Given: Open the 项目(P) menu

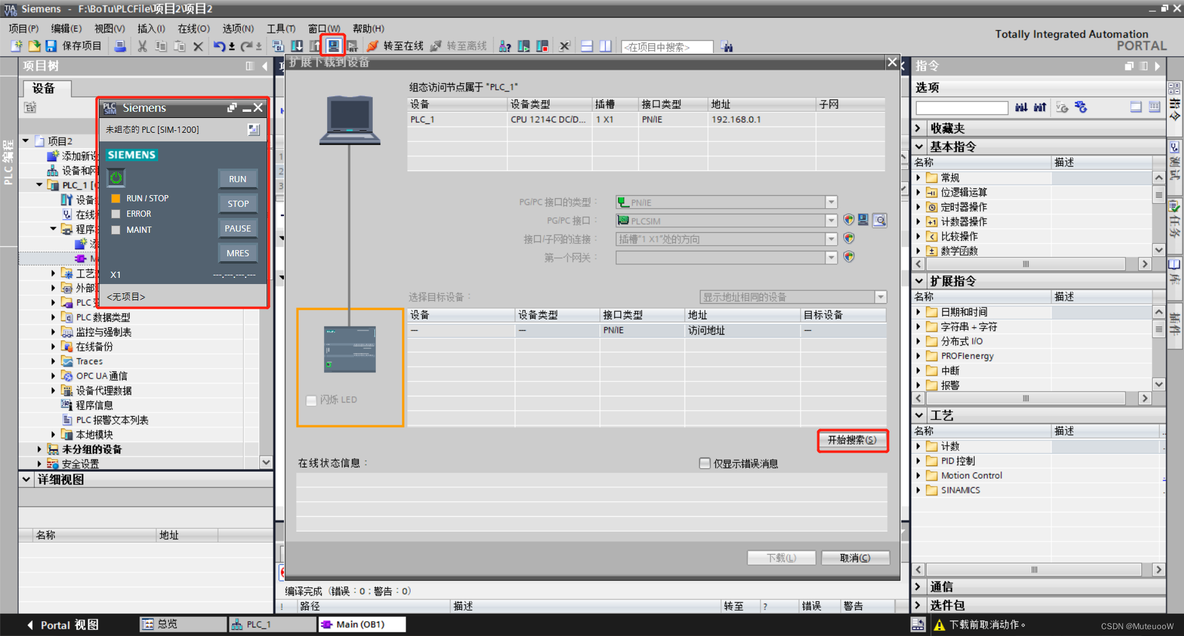Looking at the screenshot, I should (x=23, y=28).
